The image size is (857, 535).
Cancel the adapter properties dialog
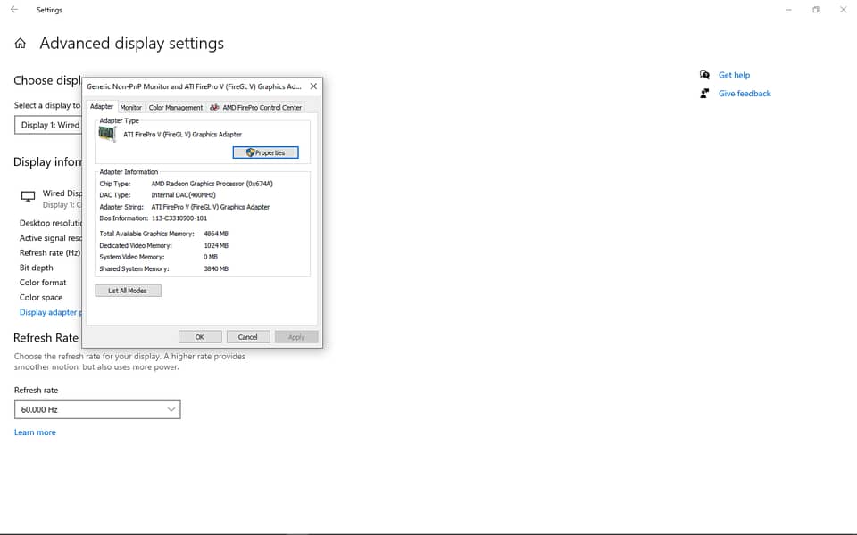point(248,337)
